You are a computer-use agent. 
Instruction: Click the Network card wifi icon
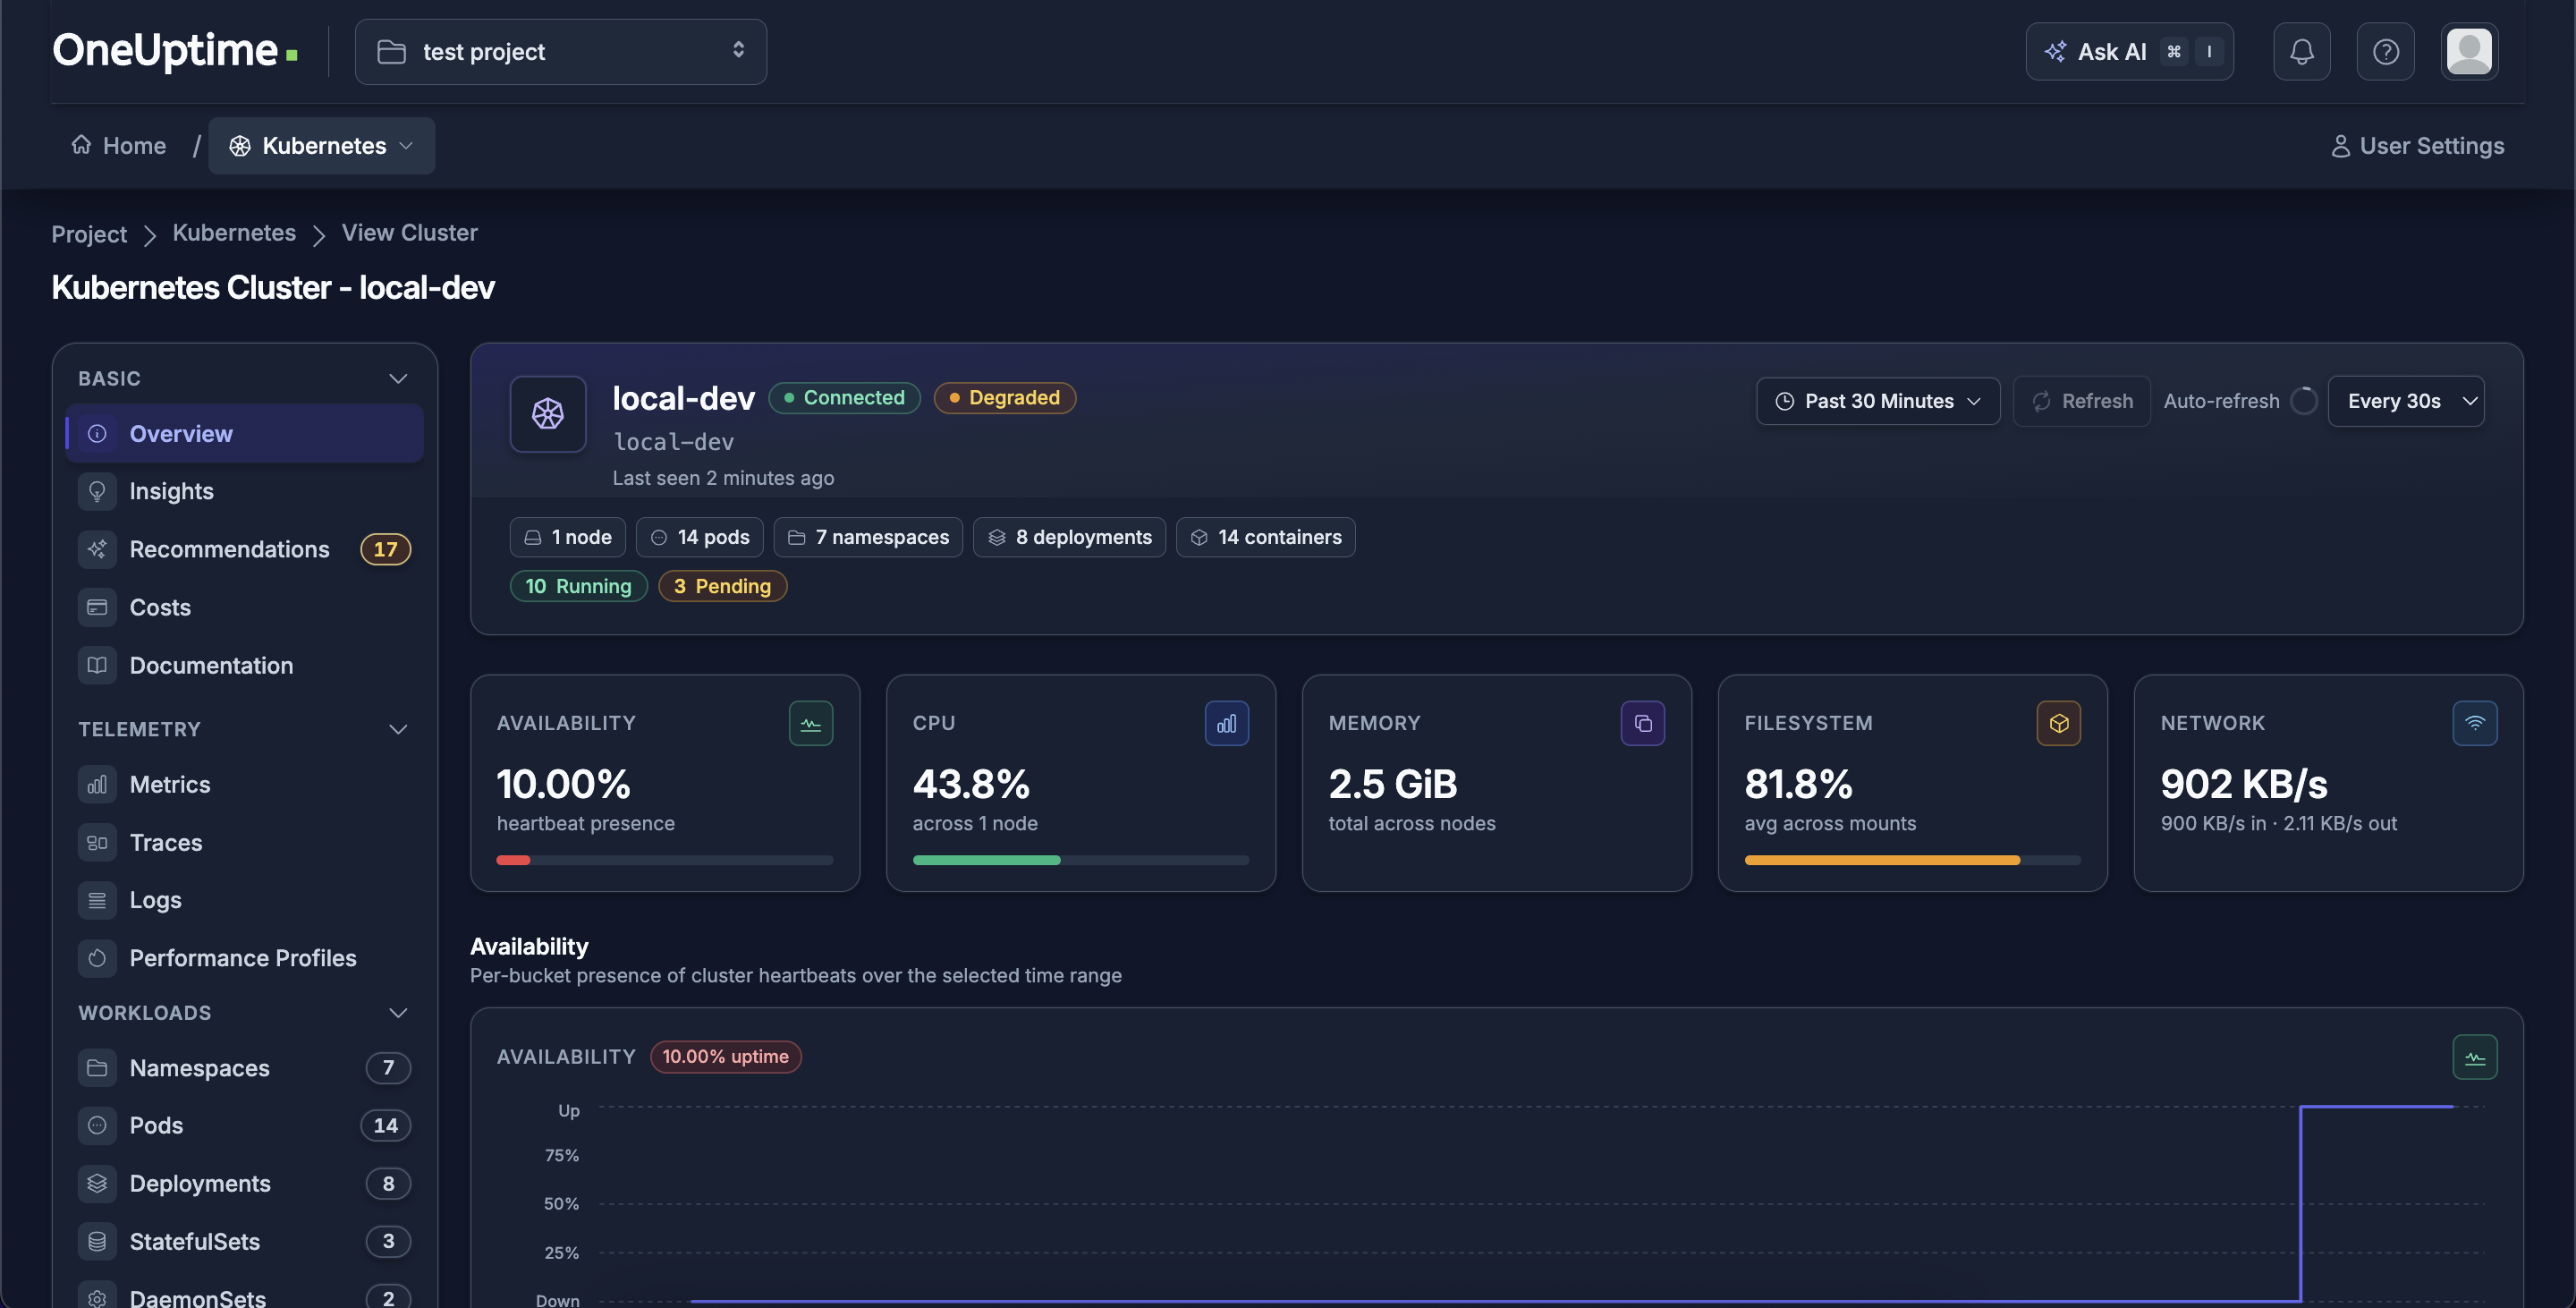(x=2474, y=723)
